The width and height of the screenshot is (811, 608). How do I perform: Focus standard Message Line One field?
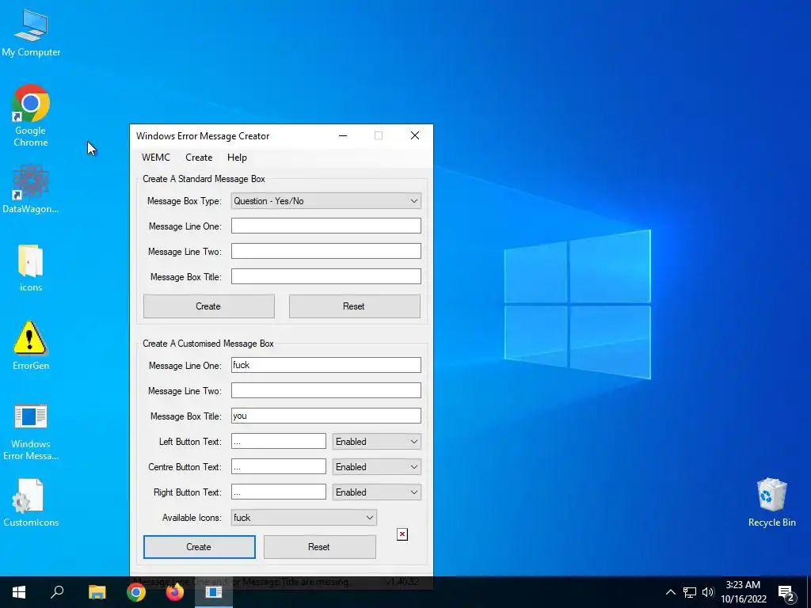click(326, 226)
